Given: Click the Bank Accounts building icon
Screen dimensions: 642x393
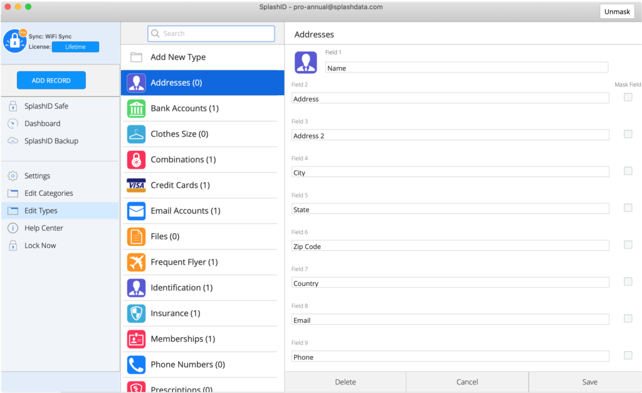Looking at the screenshot, I should (x=136, y=108).
